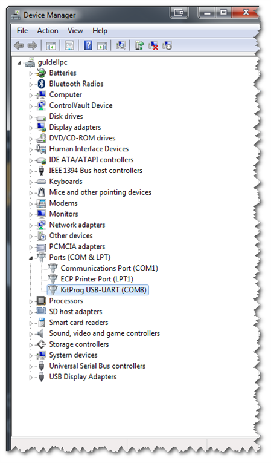The image size is (271, 463).
Task: Expand the Network adapters category
Action: (x=31, y=226)
